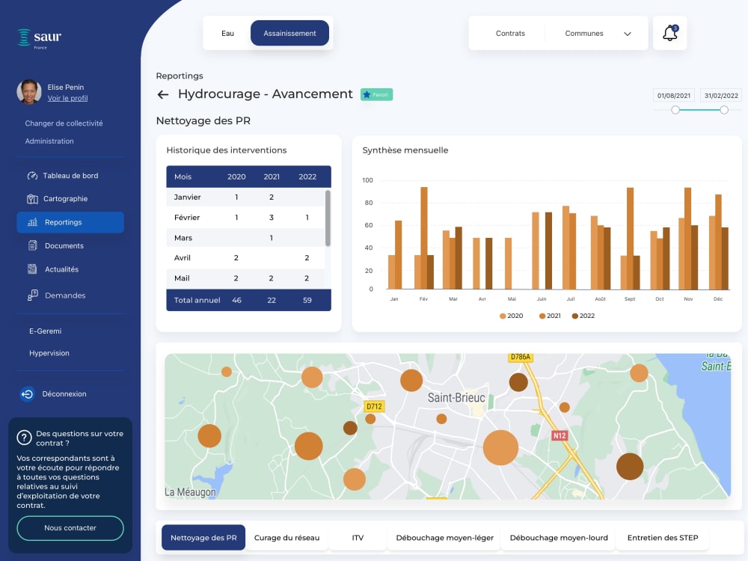This screenshot has height=561, width=748.
Task: Click the Mail row in the table
Action: tap(245, 278)
